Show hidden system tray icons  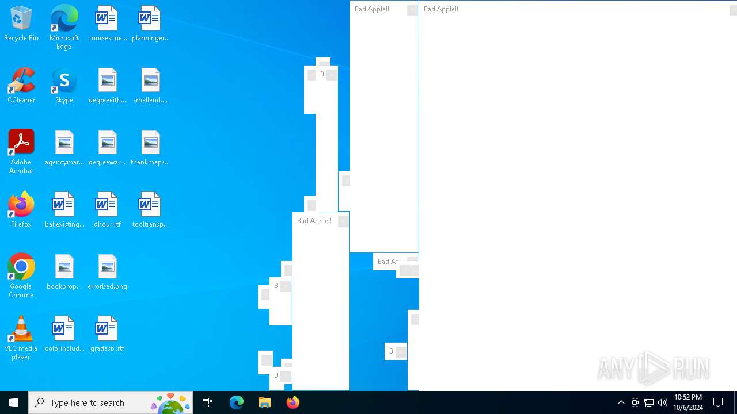pos(621,402)
